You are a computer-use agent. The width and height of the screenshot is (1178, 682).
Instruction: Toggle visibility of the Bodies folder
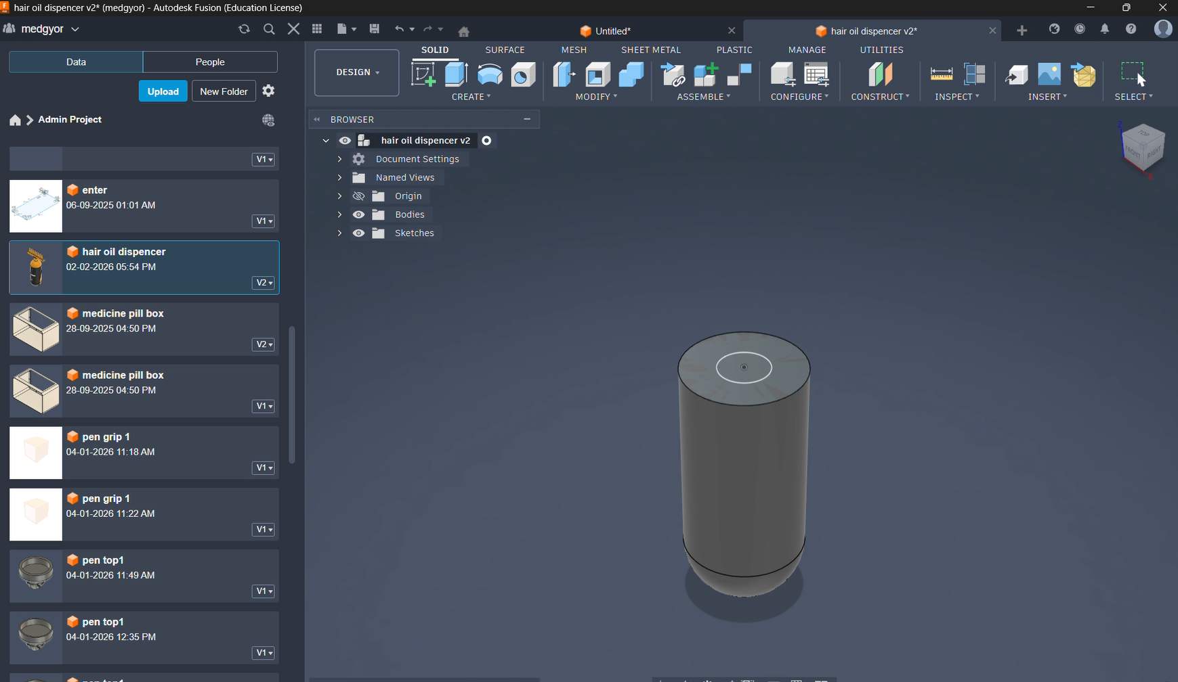point(358,214)
